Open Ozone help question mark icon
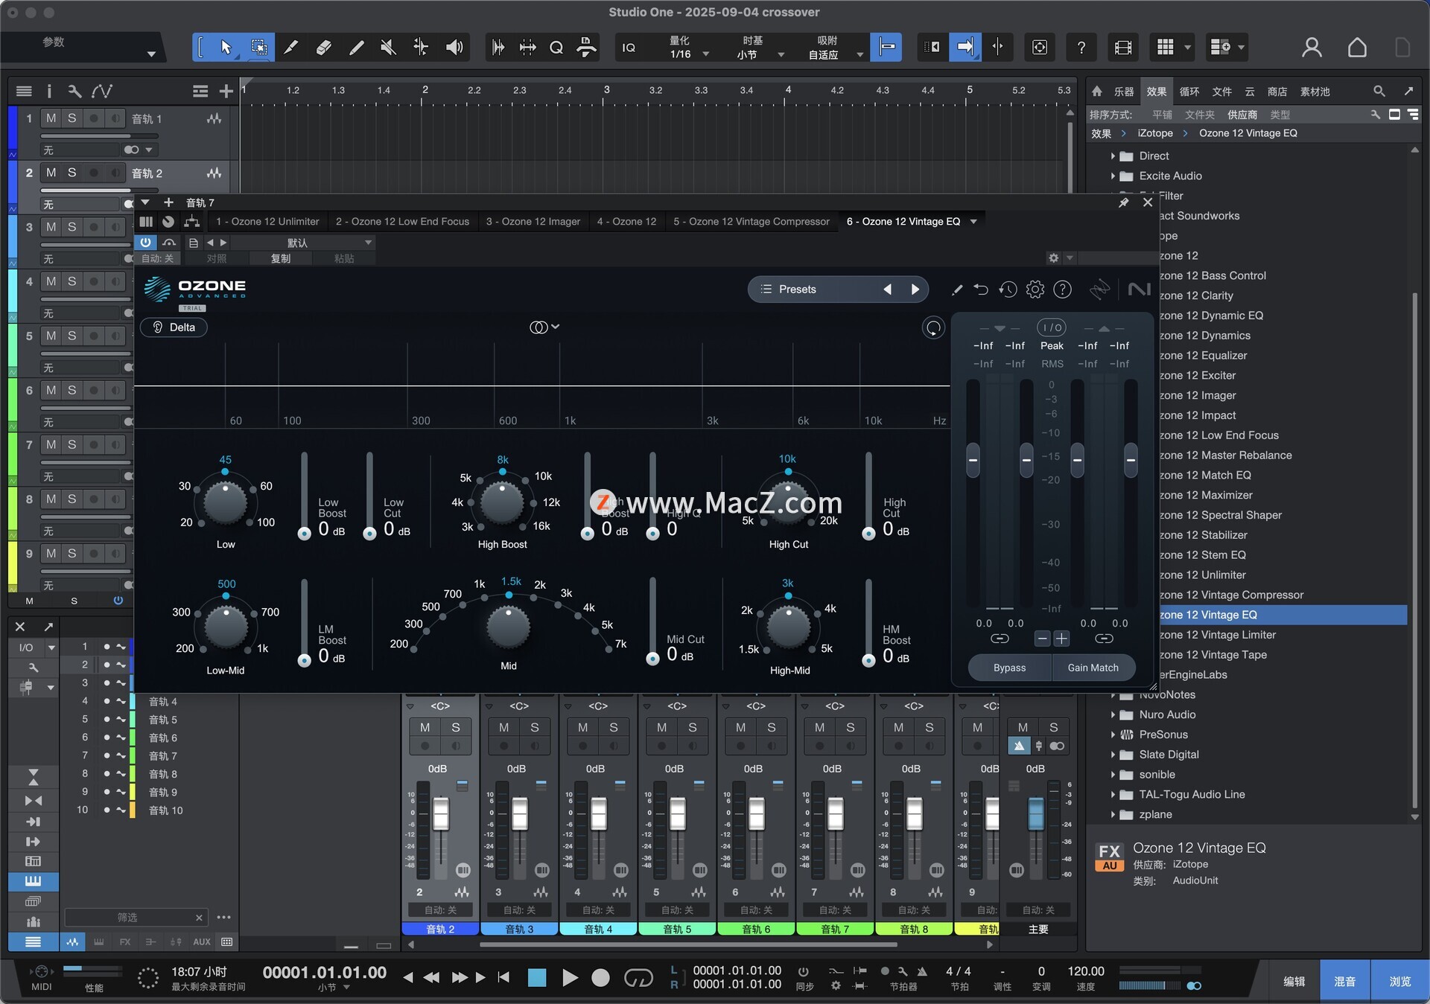This screenshot has height=1004, width=1430. click(1063, 290)
